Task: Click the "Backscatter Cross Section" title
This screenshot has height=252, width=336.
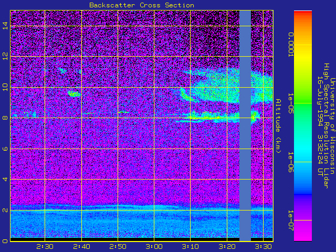Action: pyautogui.click(x=142, y=5)
